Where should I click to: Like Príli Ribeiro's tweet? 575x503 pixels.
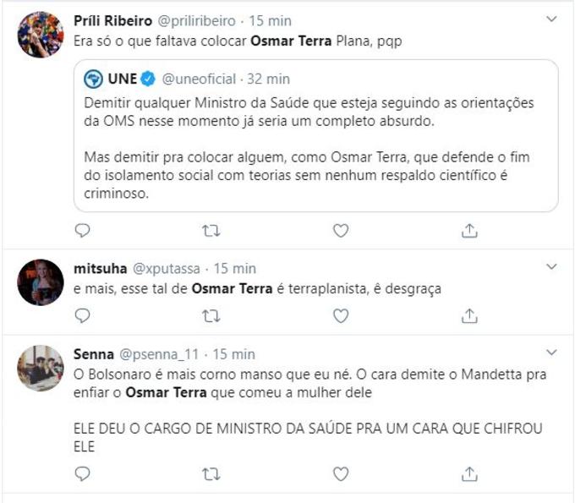coord(341,230)
